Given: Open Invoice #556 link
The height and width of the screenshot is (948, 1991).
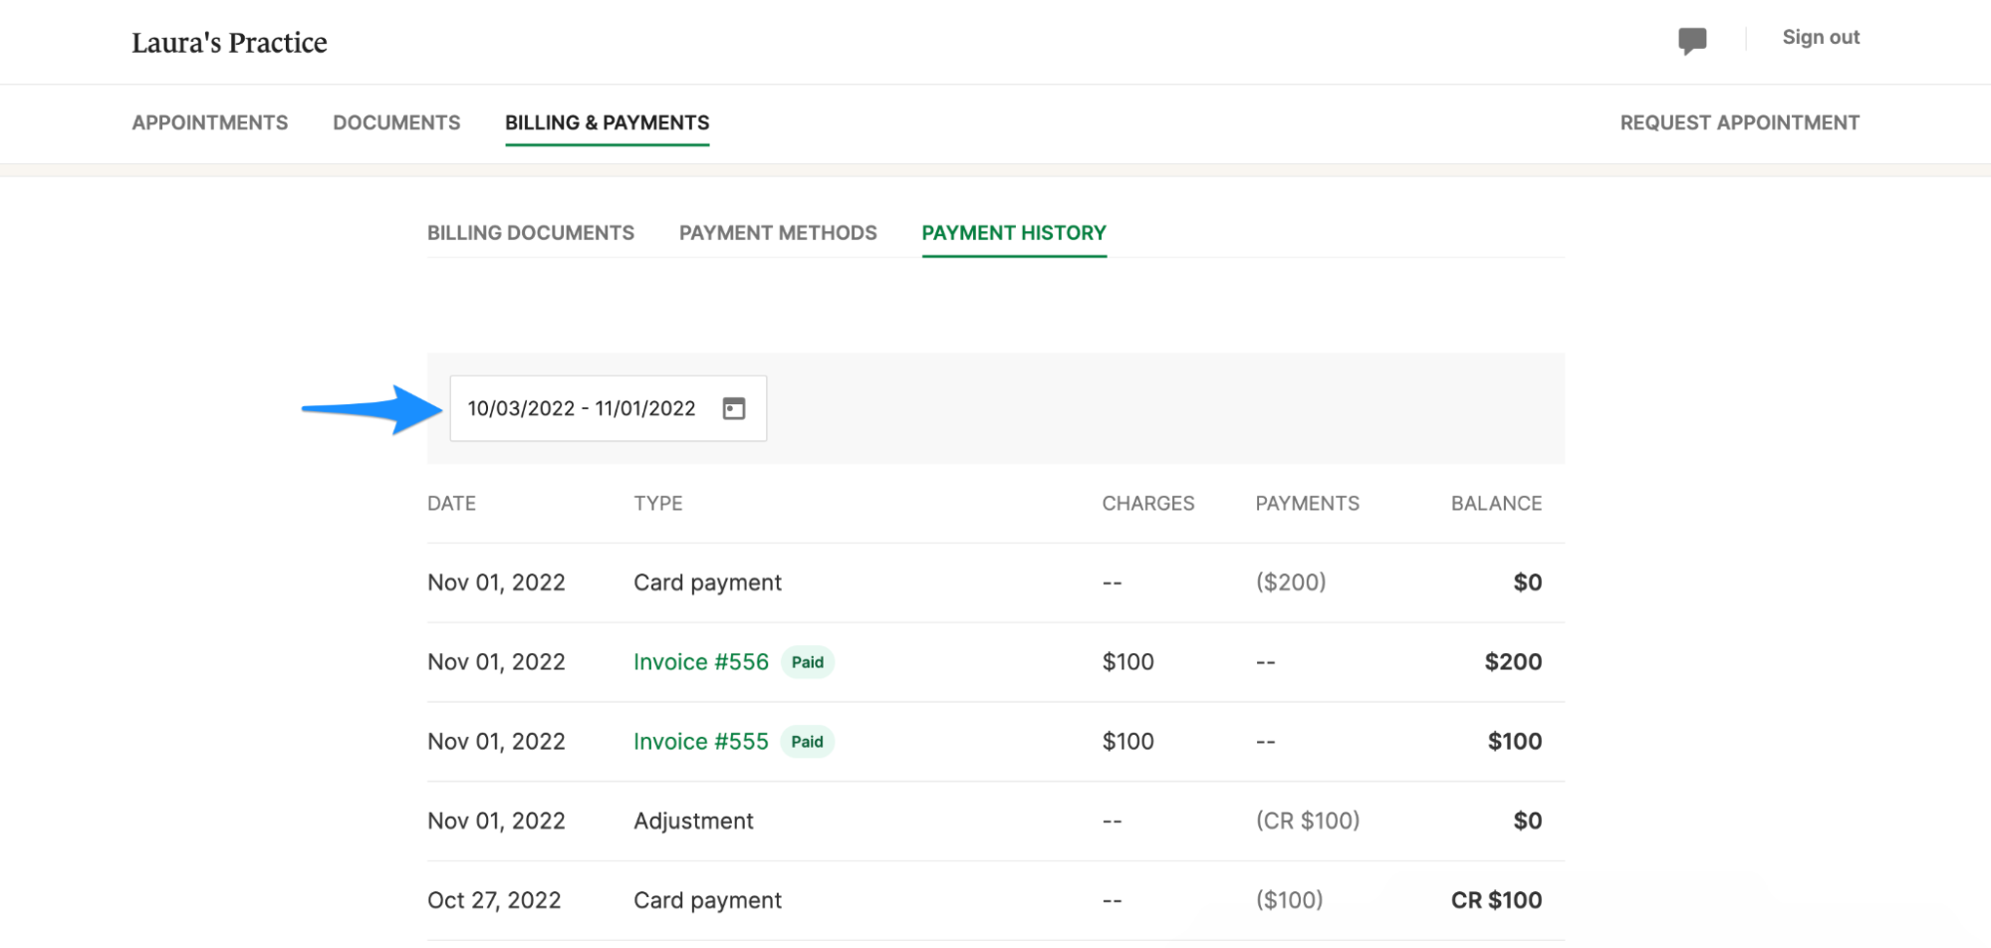Looking at the screenshot, I should pos(701,662).
